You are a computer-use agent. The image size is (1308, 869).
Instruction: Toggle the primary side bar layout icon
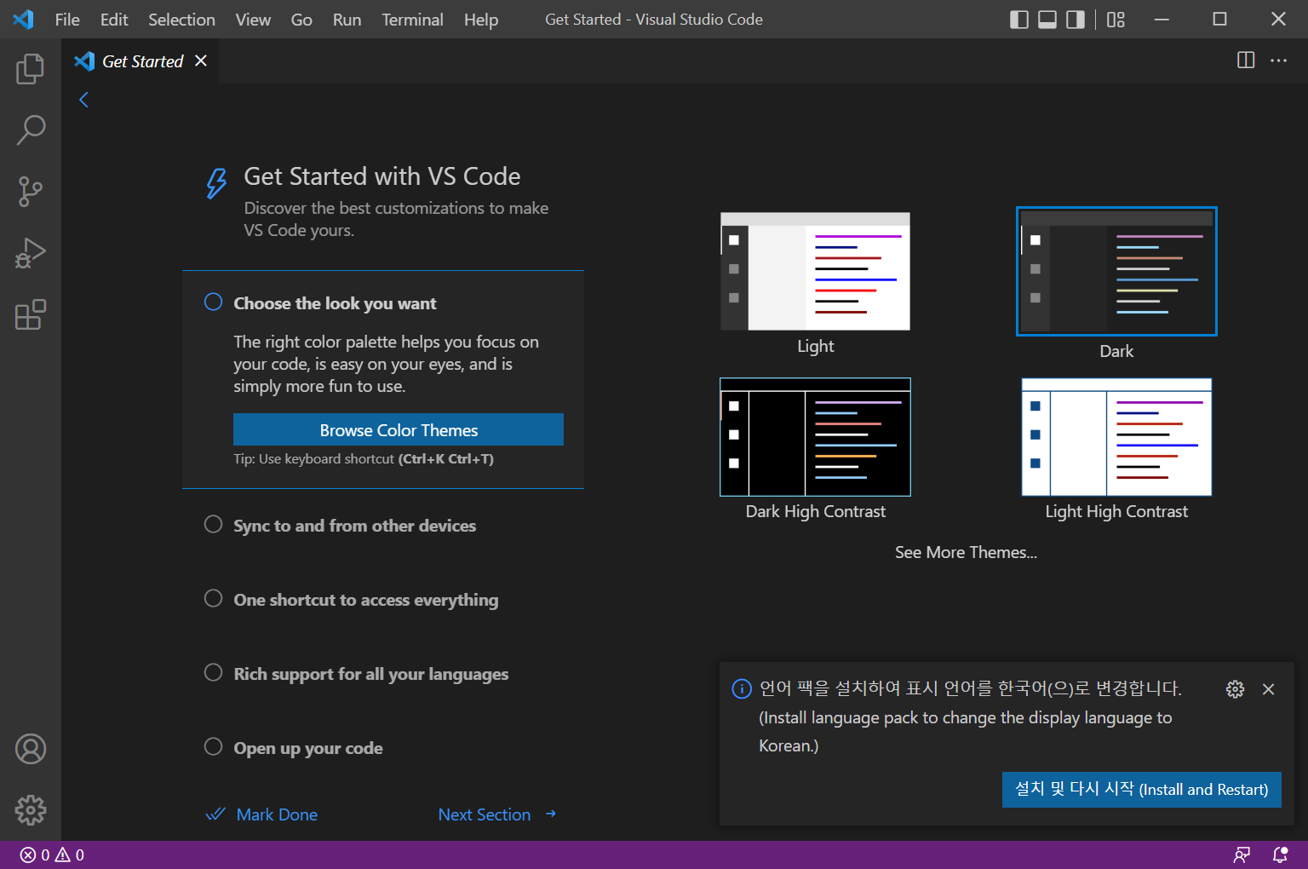pyautogui.click(x=1019, y=19)
